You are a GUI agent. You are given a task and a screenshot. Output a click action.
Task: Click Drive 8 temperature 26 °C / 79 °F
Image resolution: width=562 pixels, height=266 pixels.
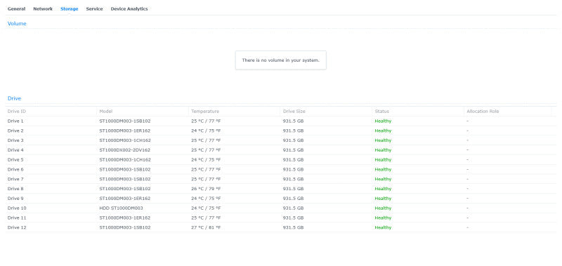point(206,189)
